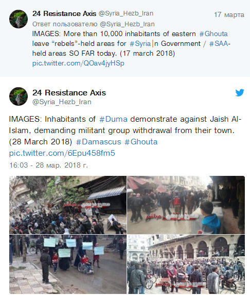Click the #Ghouta hashtag in parent tweet

[213, 34]
